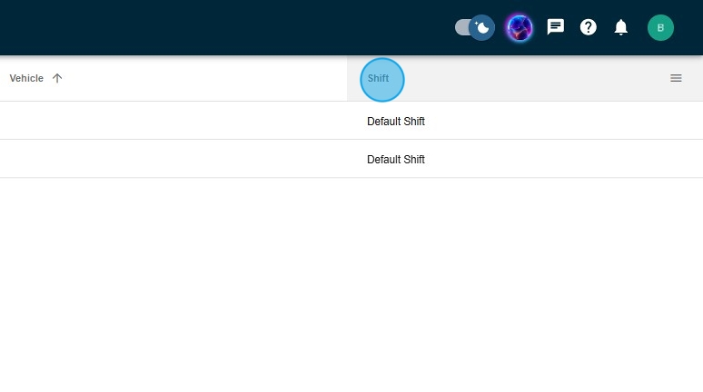Click the help question mark icon
703x392 pixels.
click(x=589, y=27)
